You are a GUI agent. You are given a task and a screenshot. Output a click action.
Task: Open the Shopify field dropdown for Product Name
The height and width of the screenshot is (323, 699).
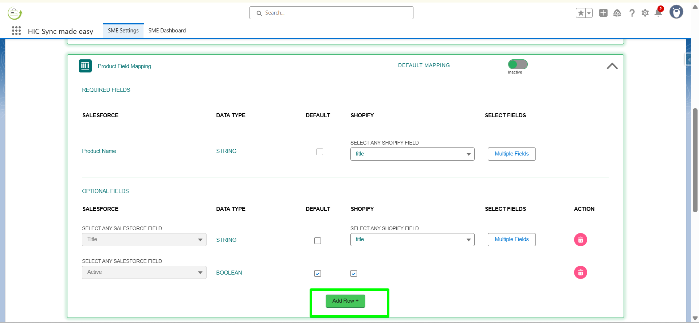point(412,154)
